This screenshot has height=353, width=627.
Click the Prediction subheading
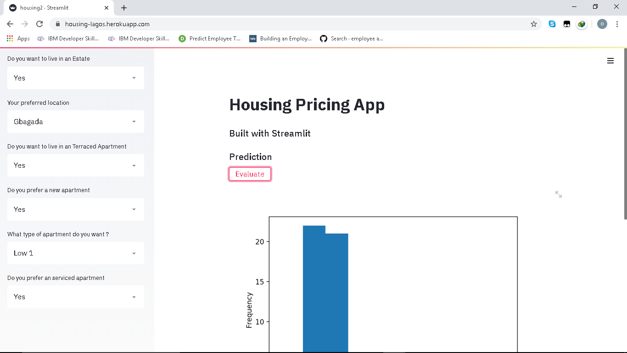(251, 157)
